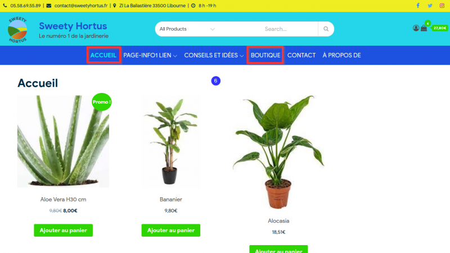This screenshot has height=253, width=450.
Task: Click the search magnifier button
Action: point(326,29)
